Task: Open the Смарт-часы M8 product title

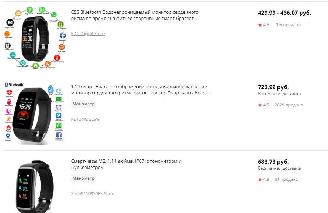Action: pyautogui.click(x=126, y=164)
